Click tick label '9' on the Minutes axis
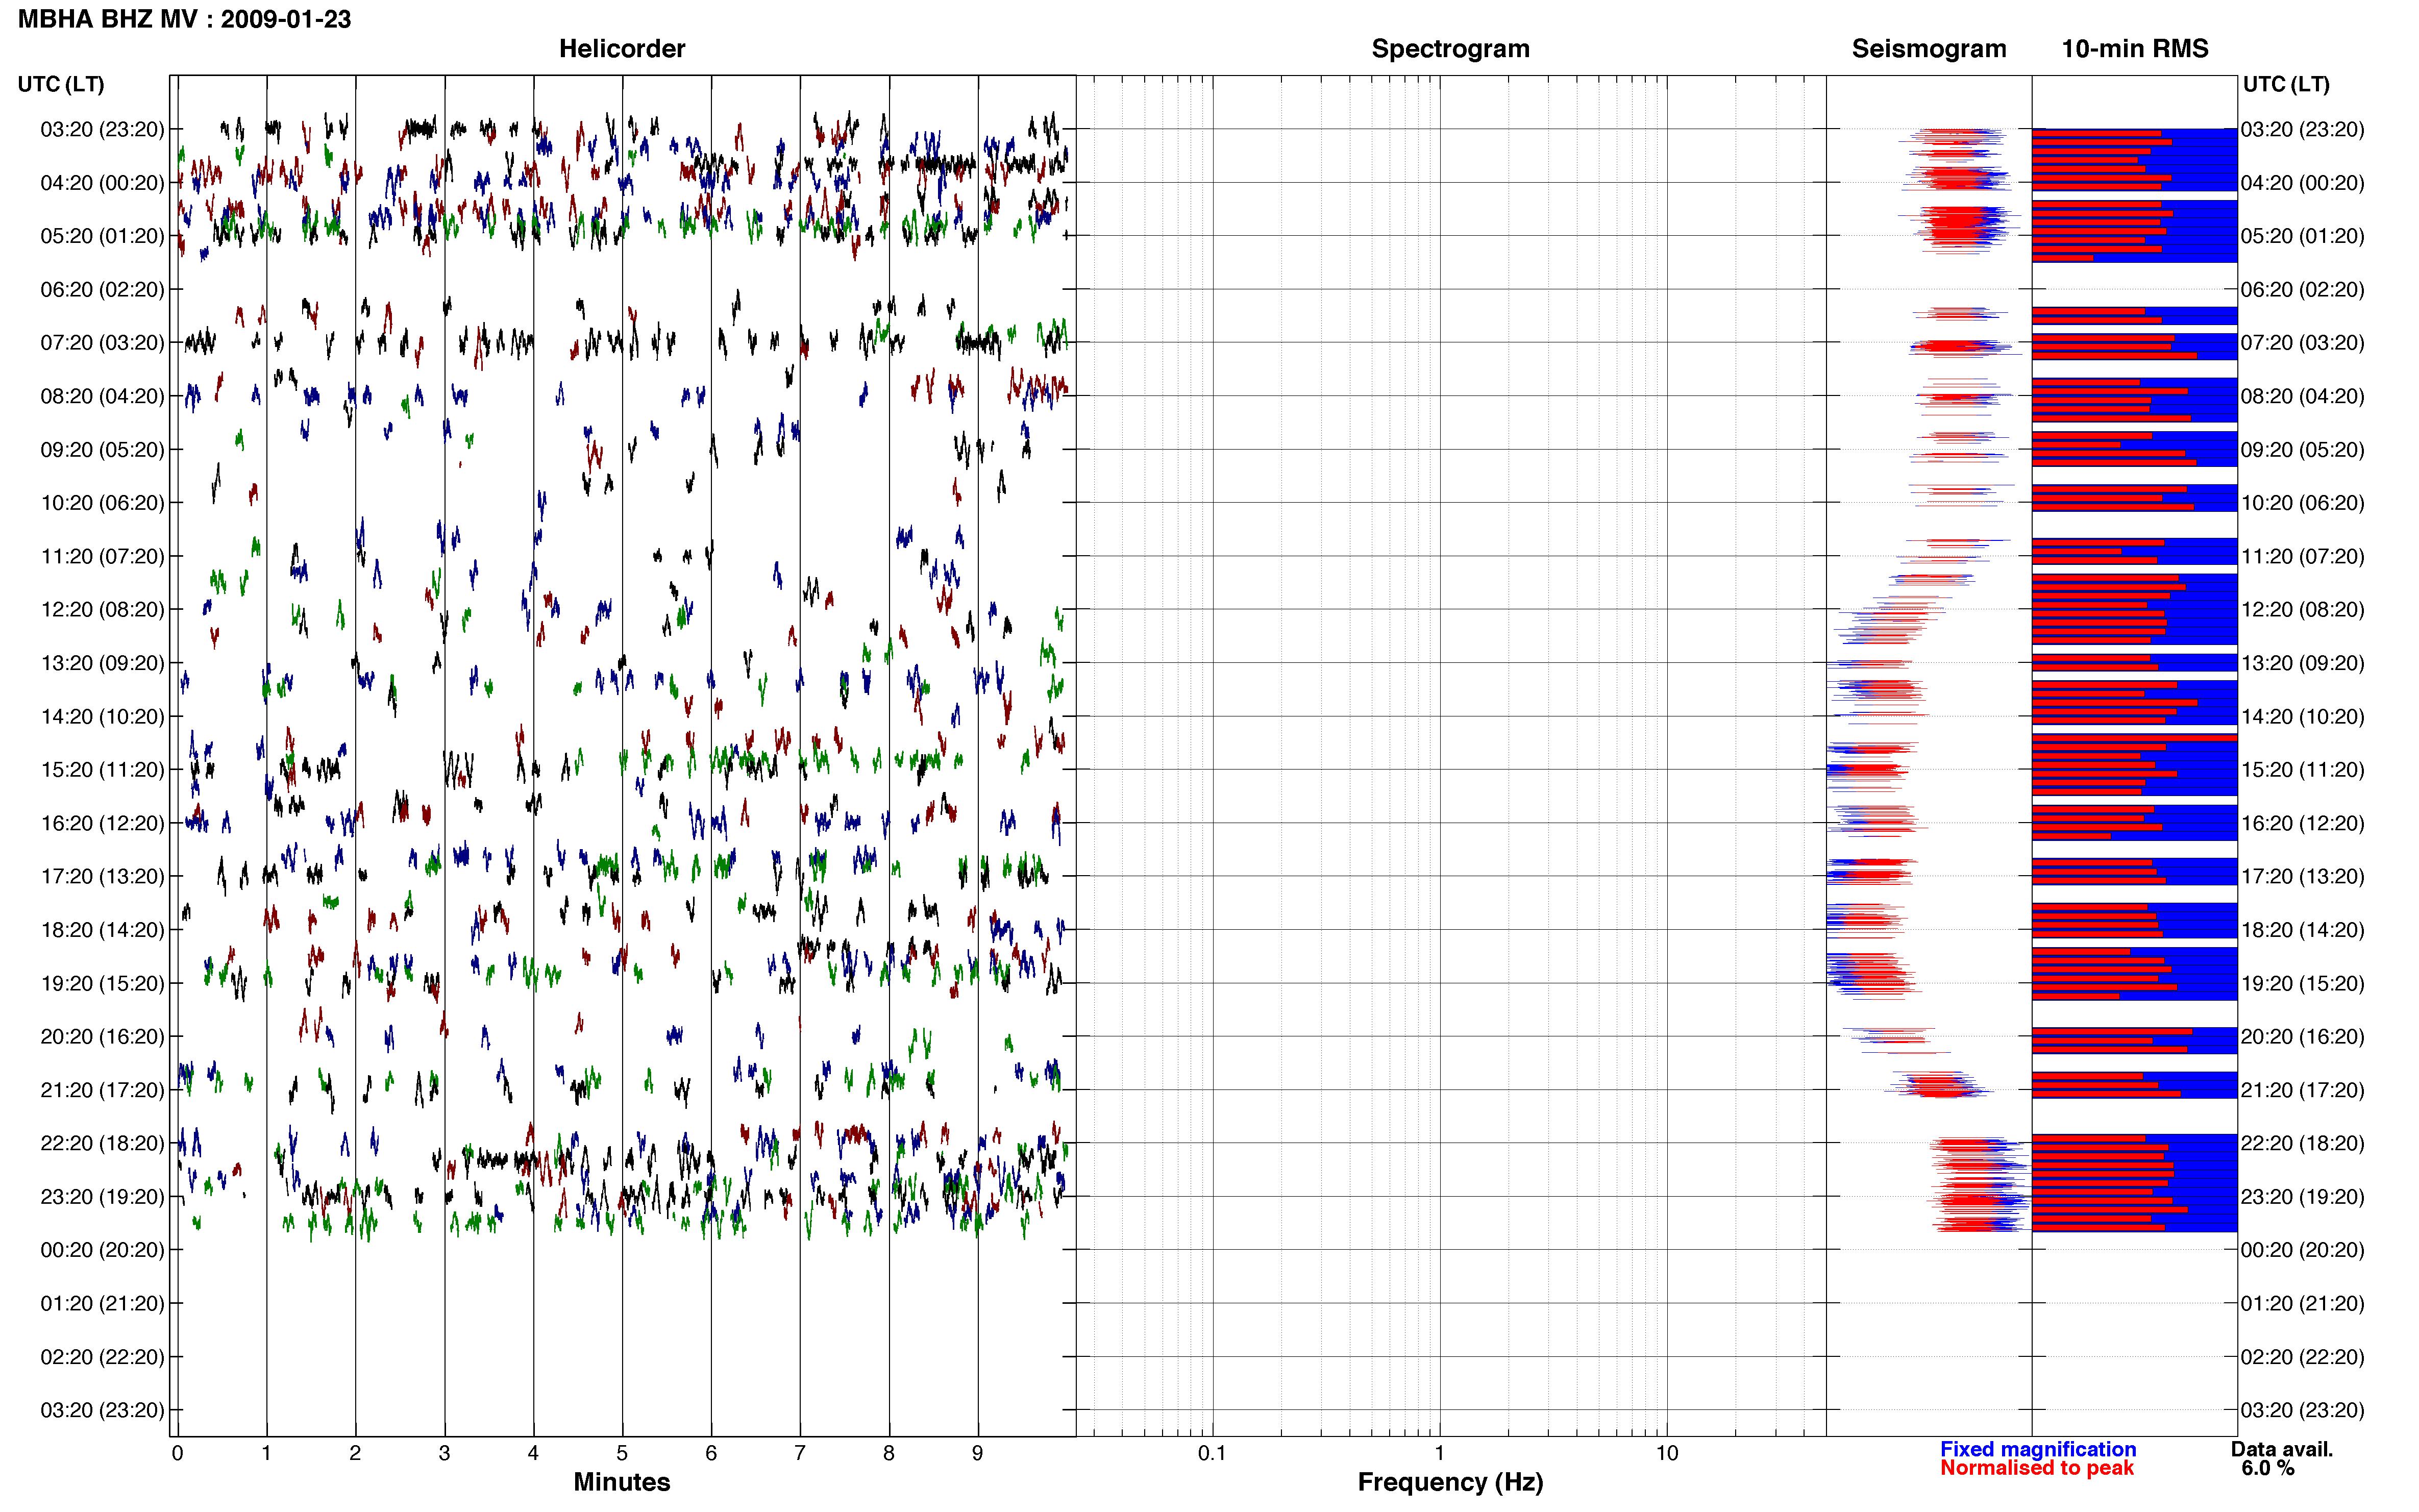Screen dimensions: 2419x1512 [978, 1453]
